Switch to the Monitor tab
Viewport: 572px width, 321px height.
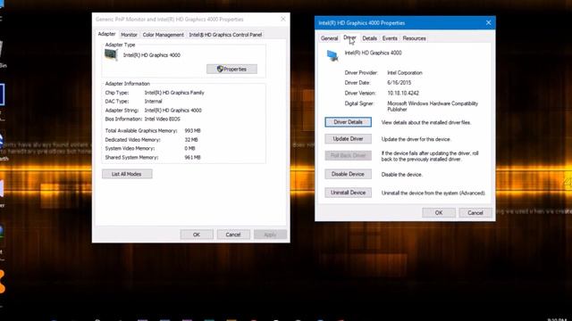pyautogui.click(x=129, y=35)
